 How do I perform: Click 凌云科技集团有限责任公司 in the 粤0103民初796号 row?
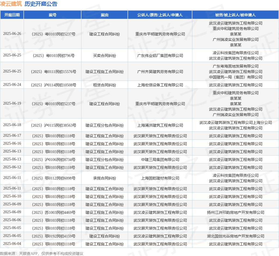[236, 53]
